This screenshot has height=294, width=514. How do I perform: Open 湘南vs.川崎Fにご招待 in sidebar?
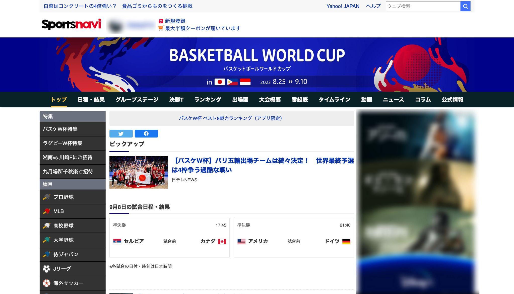[73, 158]
